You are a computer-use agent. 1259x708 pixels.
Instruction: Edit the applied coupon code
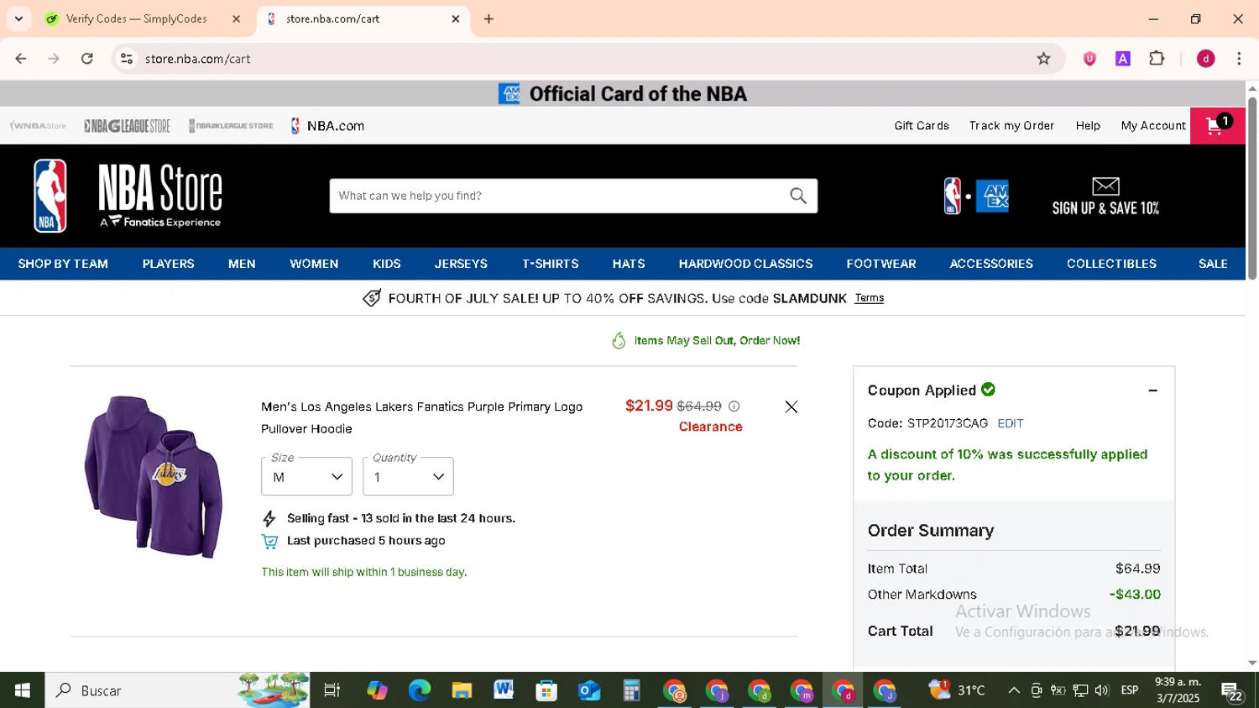tap(1011, 423)
